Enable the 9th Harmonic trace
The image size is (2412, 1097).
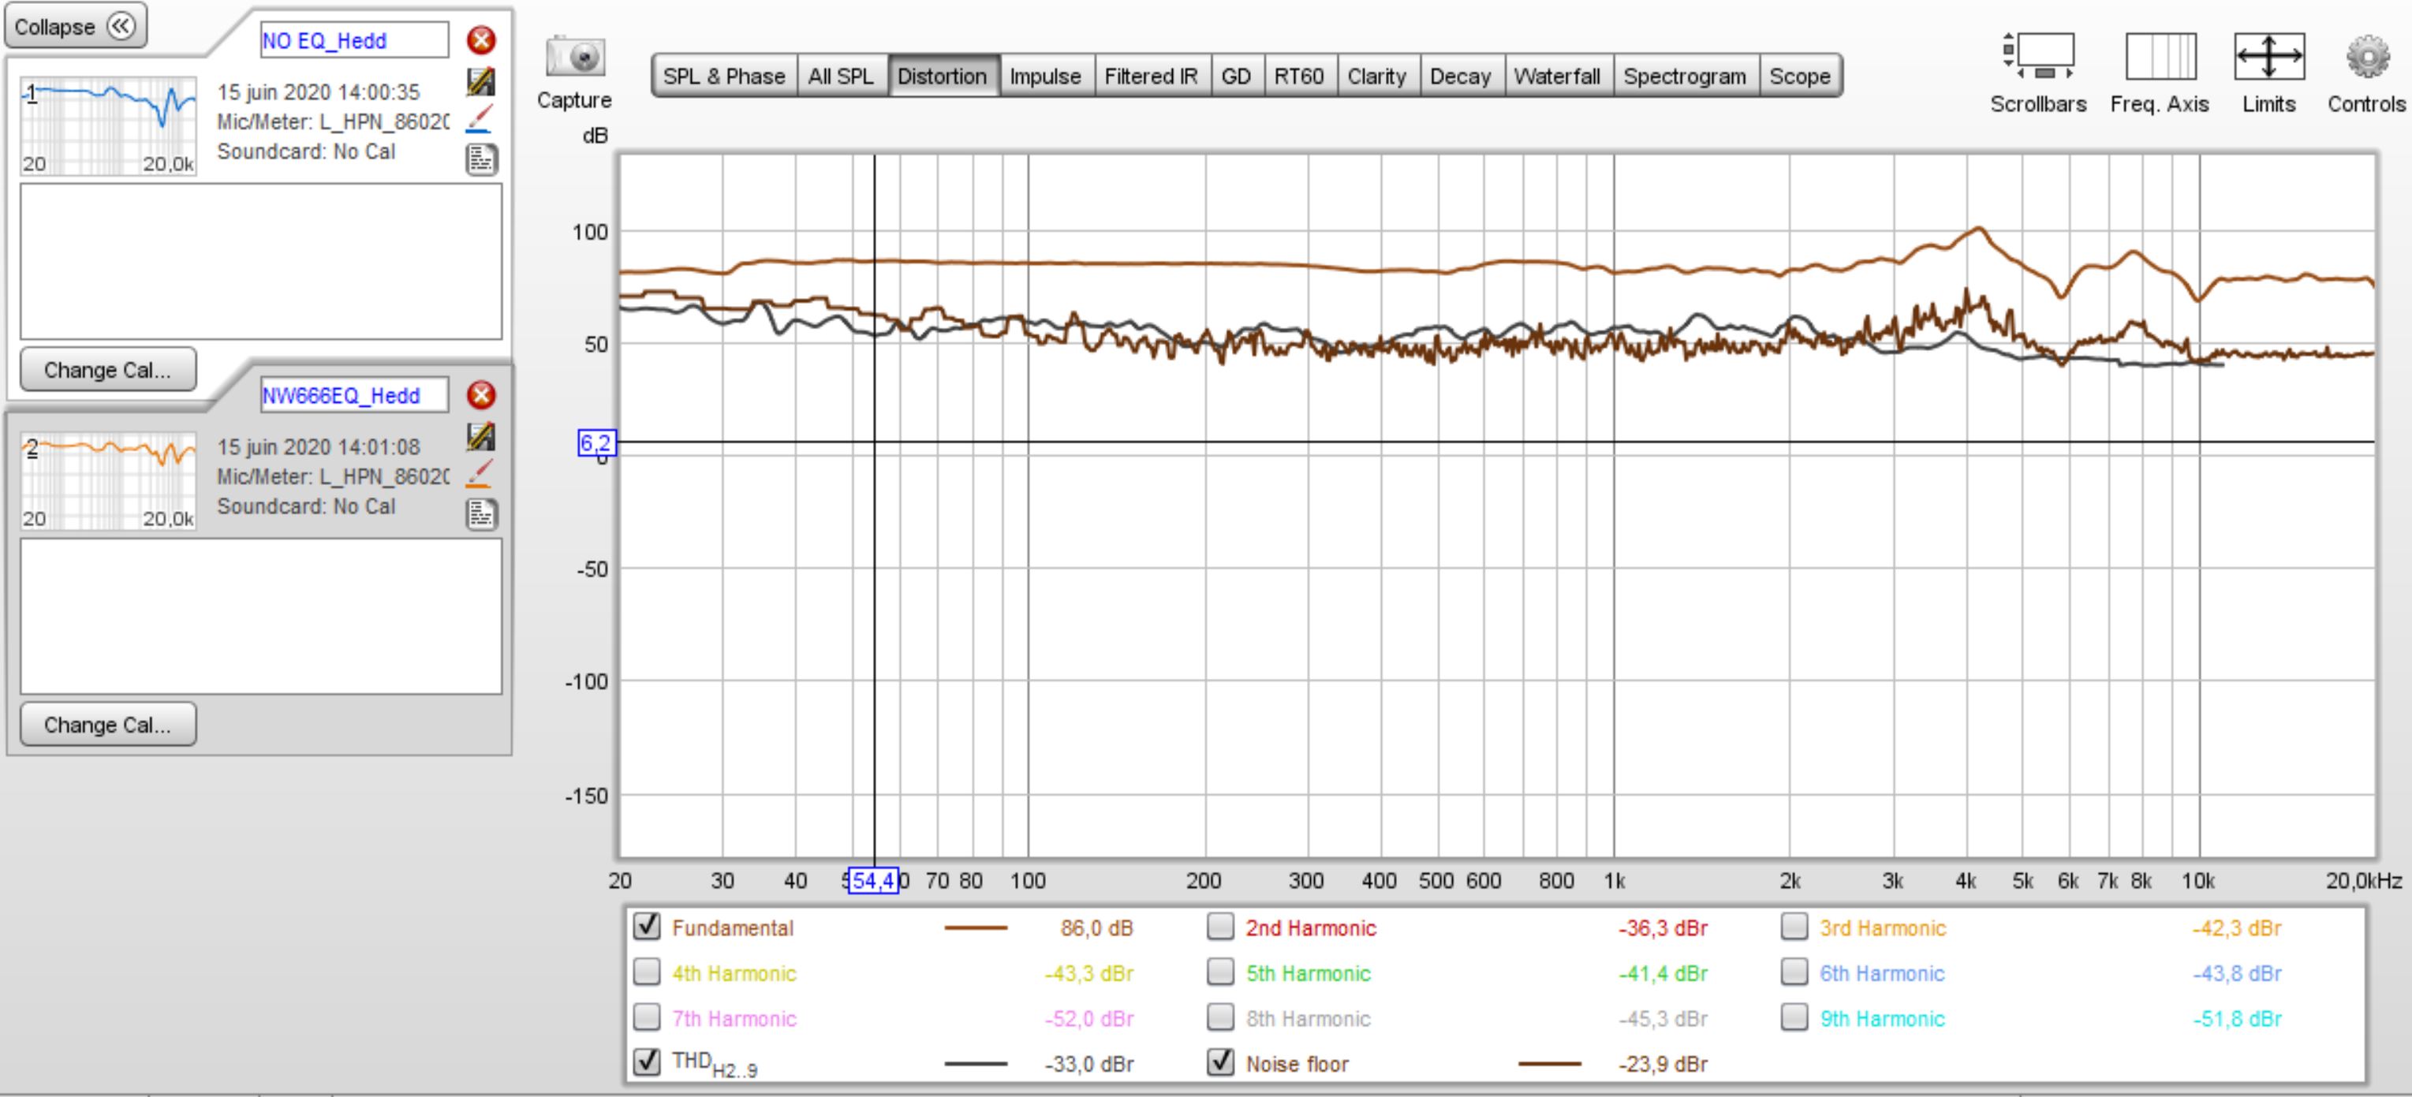1794,1017
